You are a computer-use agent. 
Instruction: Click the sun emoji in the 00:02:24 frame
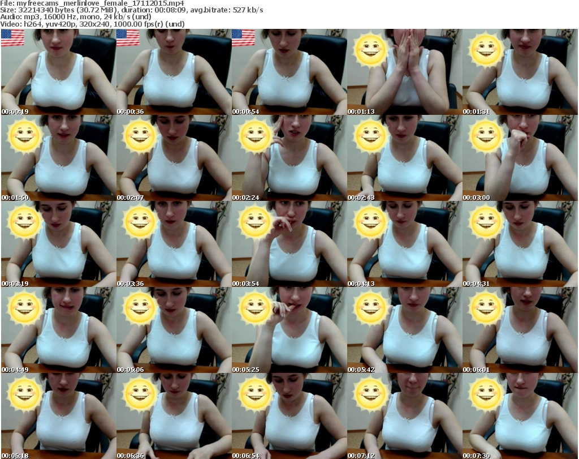(x=255, y=136)
